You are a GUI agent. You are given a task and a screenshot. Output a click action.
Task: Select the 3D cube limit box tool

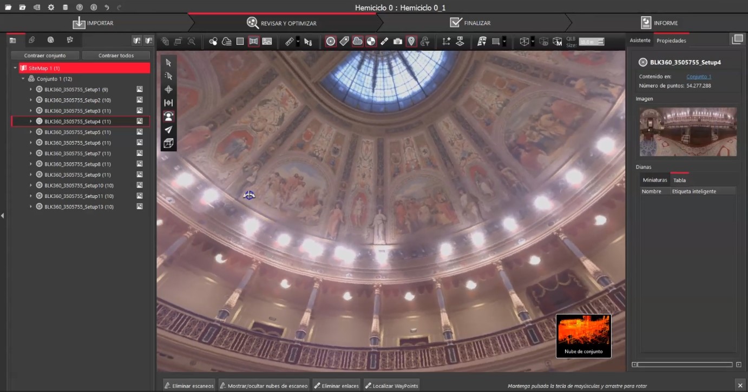168,143
